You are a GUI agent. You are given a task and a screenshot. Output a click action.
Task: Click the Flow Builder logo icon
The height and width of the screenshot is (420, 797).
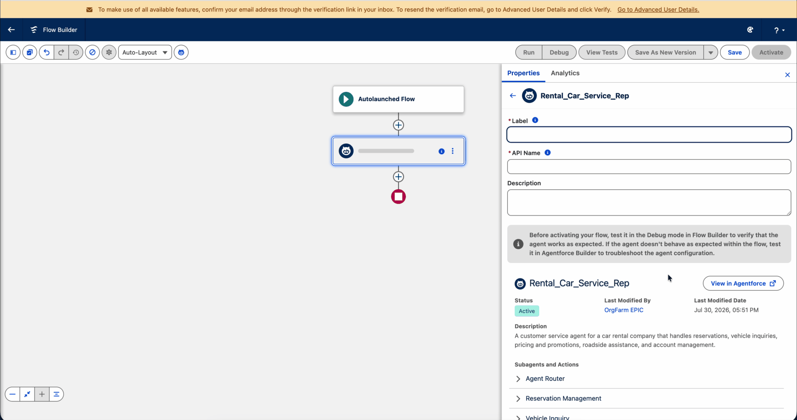(34, 30)
